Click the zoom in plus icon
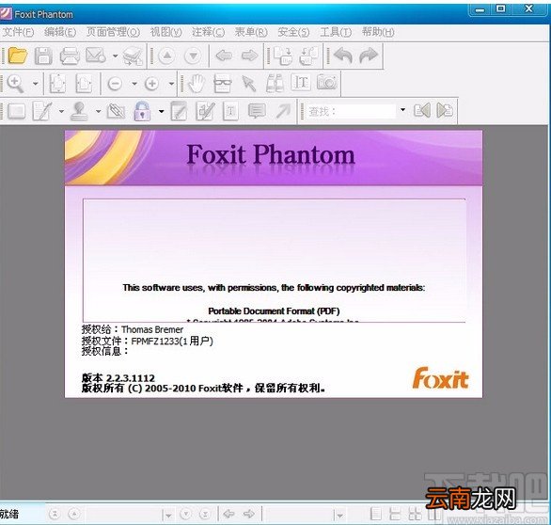Image resolution: width=551 pixels, height=525 pixels. pos(151,84)
